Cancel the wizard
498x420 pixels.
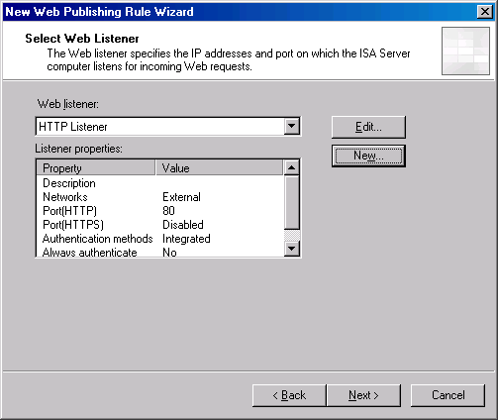pyautogui.click(x=448, y=395)
